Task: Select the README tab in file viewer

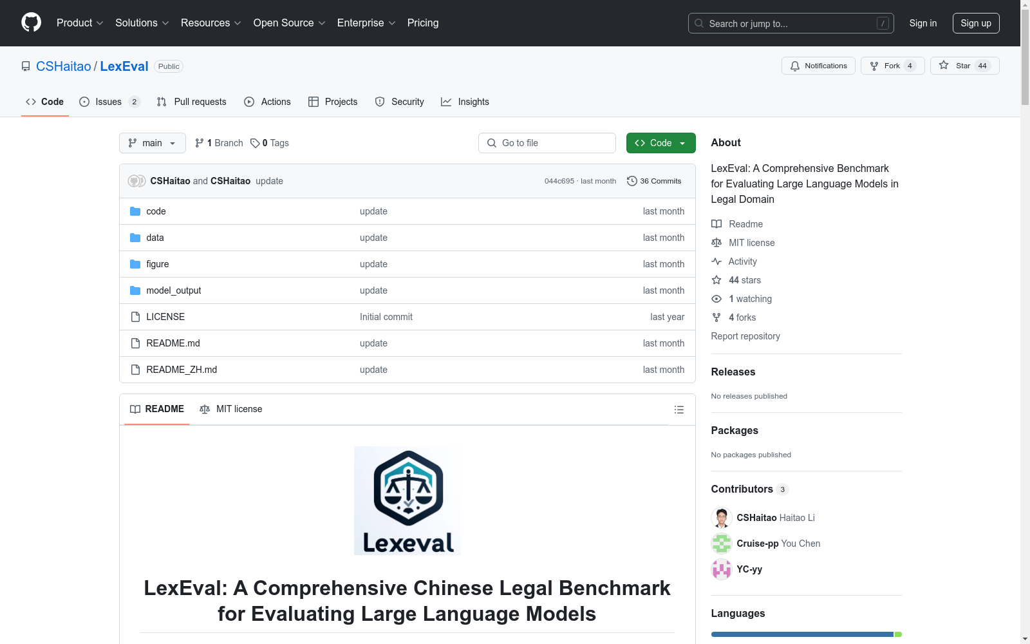Action: click(157, 409)
